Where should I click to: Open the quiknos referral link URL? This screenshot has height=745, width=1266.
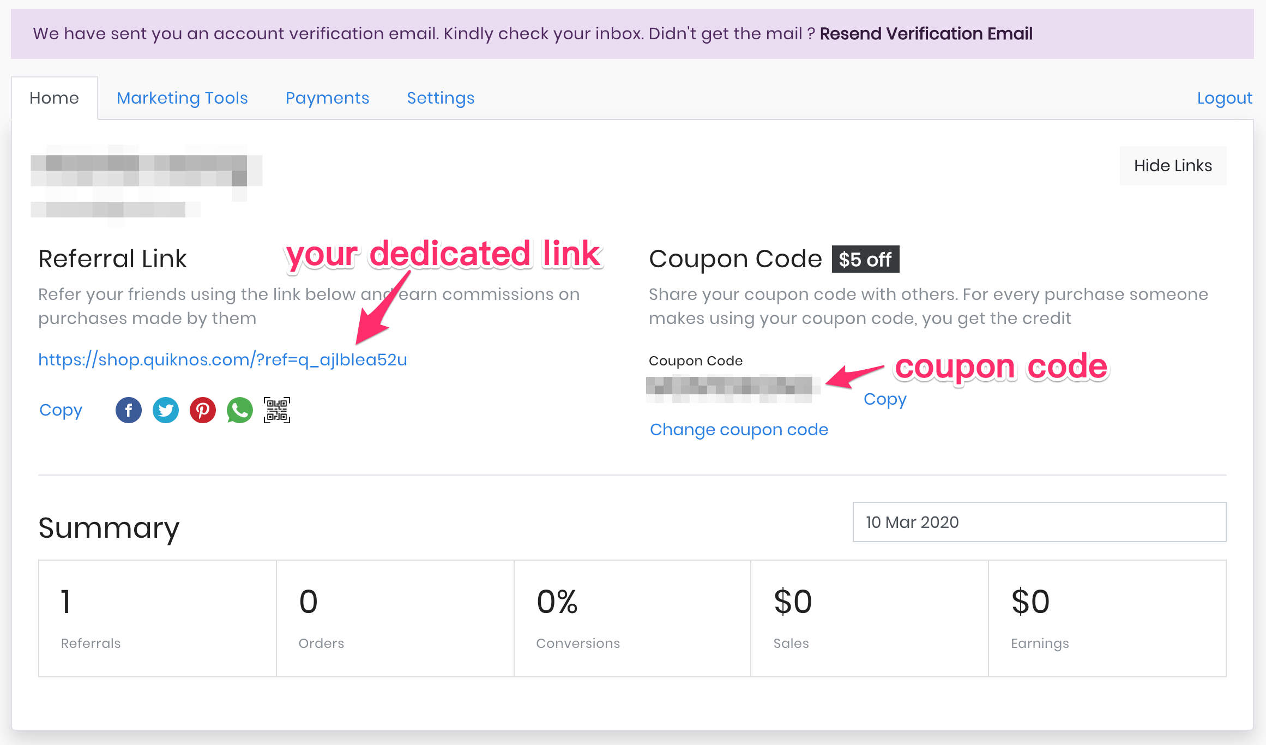pos(222,360)
